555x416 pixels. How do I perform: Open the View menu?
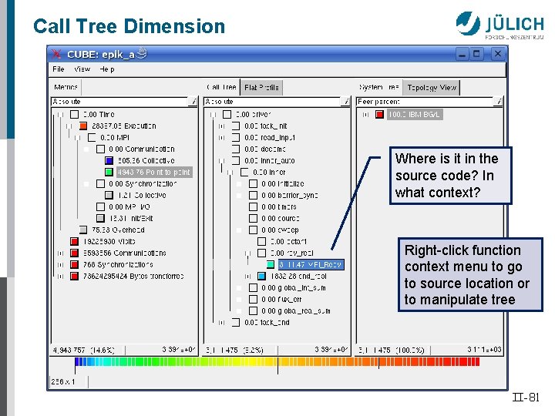(82, 69)
